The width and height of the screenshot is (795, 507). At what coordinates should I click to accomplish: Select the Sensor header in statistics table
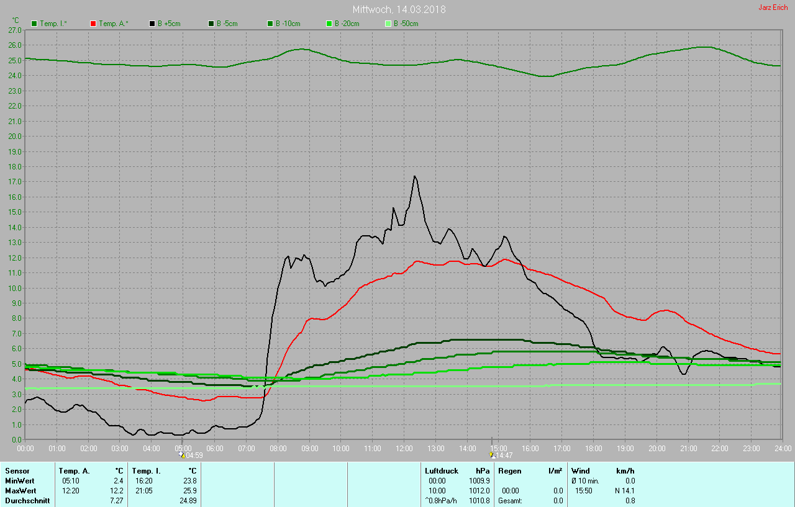[17, 471]
